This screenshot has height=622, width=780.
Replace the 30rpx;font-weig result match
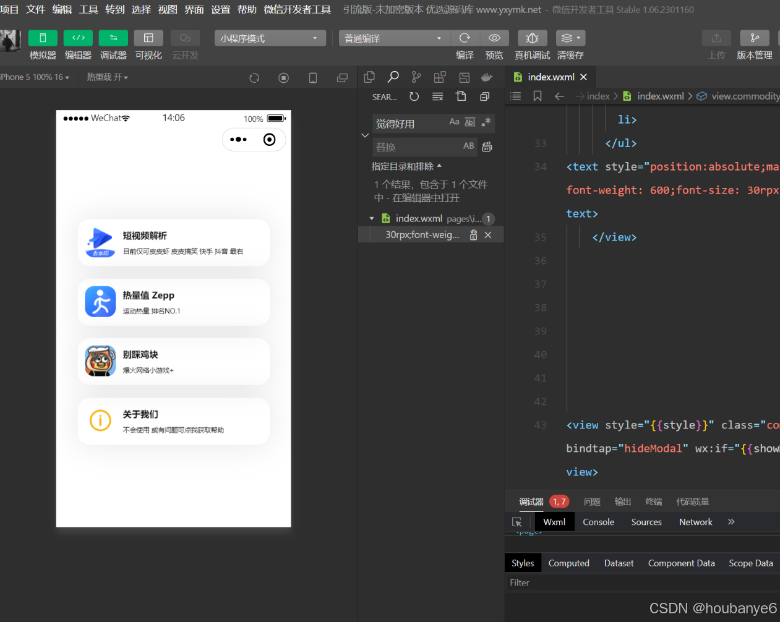pyautogui.click(x=473, y=235)
